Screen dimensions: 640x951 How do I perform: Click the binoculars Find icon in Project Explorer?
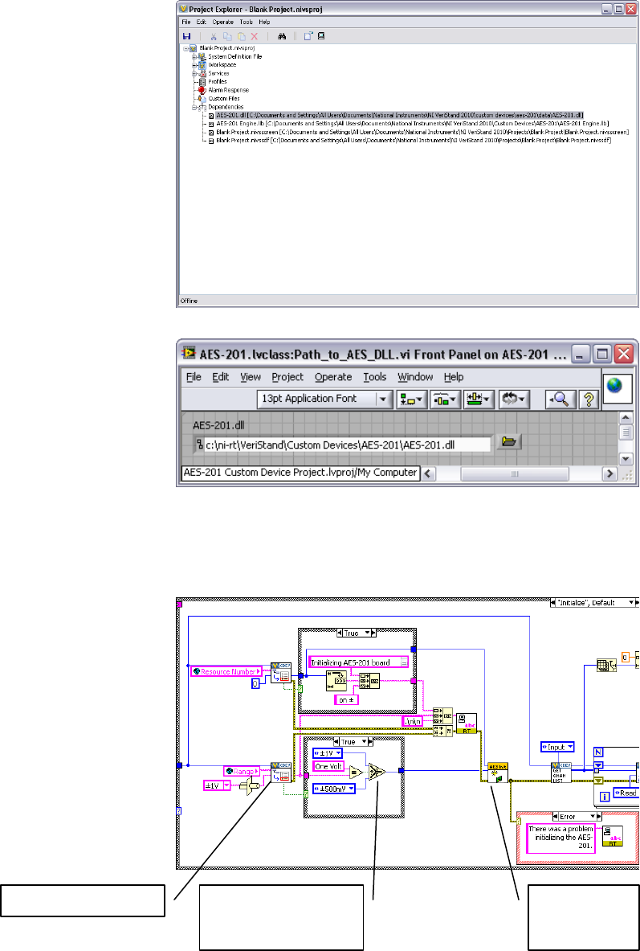[282, 36]
